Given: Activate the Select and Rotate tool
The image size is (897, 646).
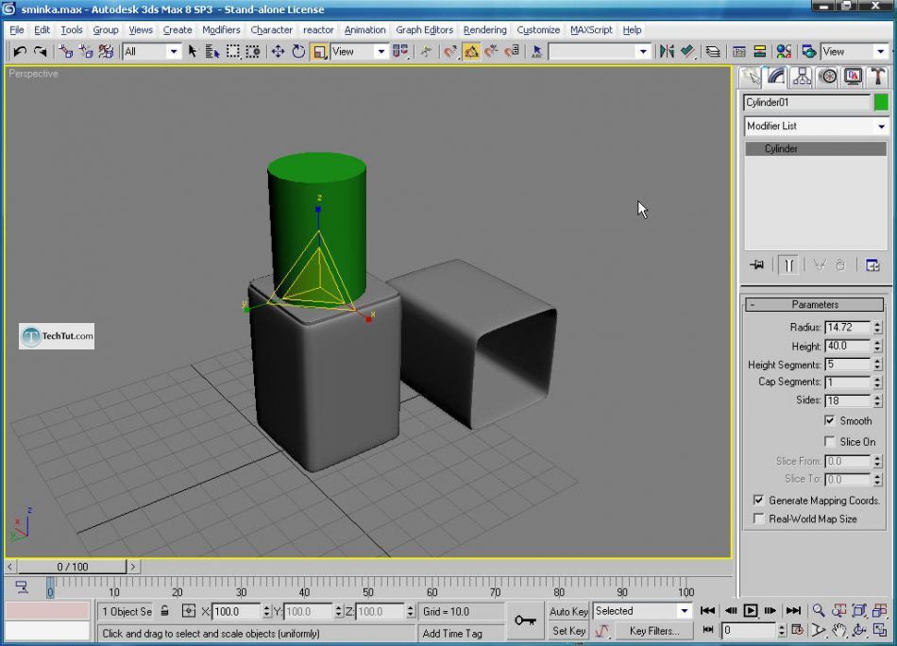Looking at the screenshot, I should click(298, 52).
